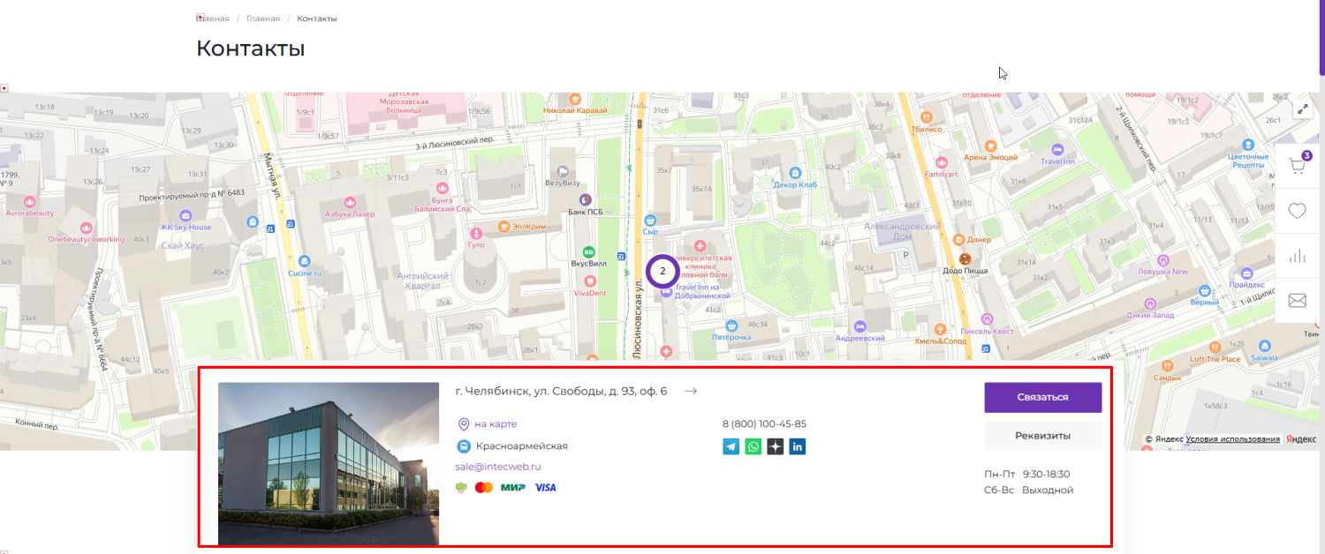Open WhatsApp chat icon
1325x554 pixels.
[x=753, y=446]
